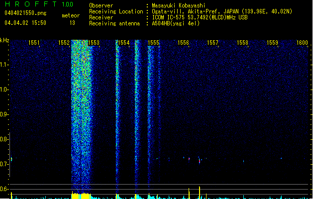Screen dimensions: 313x199
Task: Click the cyan signal spot at the left edge near 0.7 kHz
Action: click(x=11, y=159)
